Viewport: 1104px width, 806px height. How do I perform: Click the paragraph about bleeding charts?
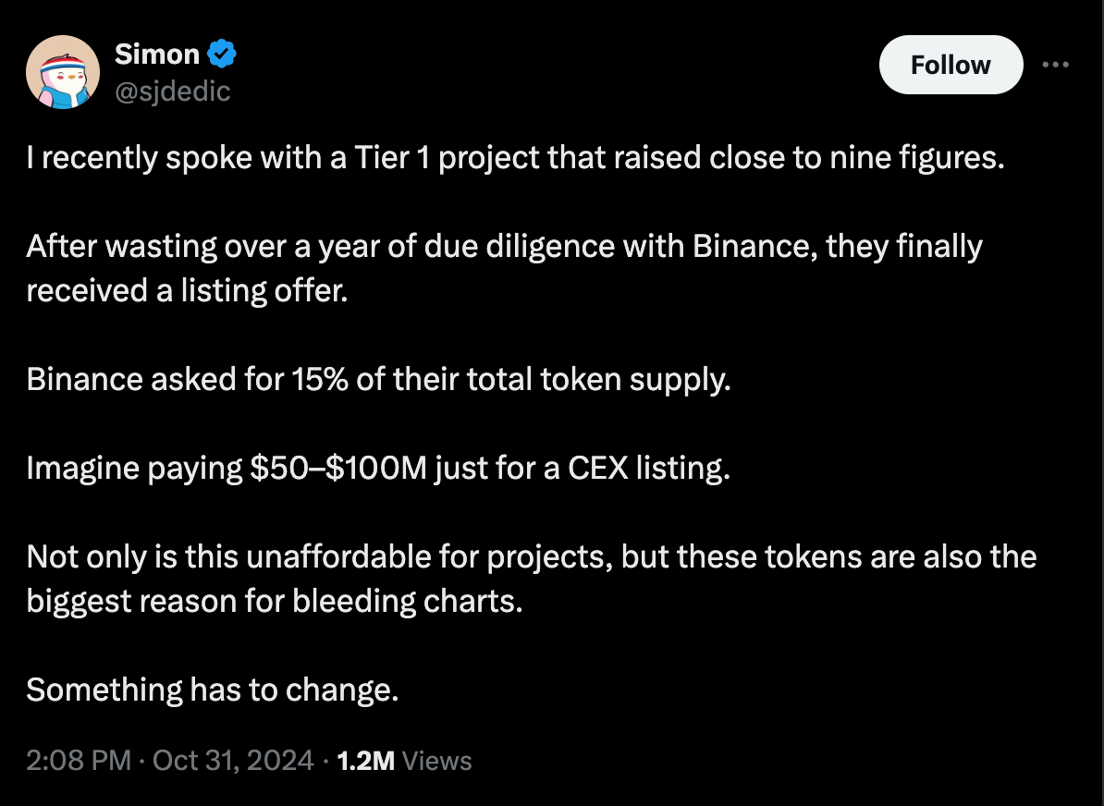pos(532,579)
